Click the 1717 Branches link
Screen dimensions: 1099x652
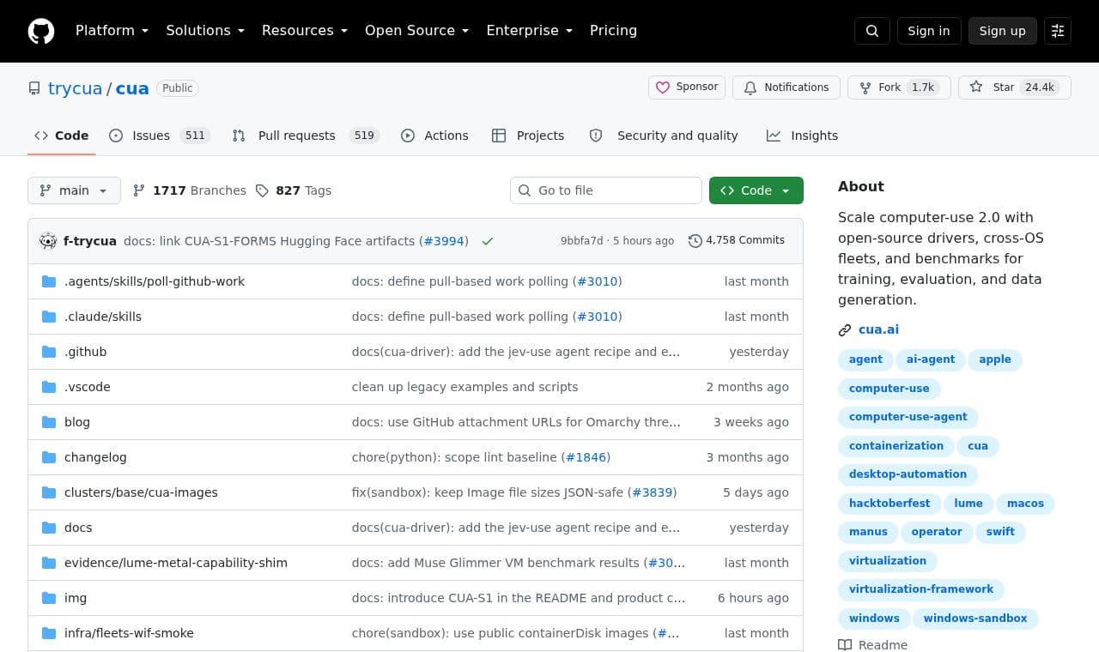(189, 190)
